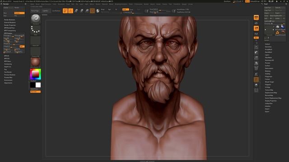Adjust the Draw Size slider

160,12
